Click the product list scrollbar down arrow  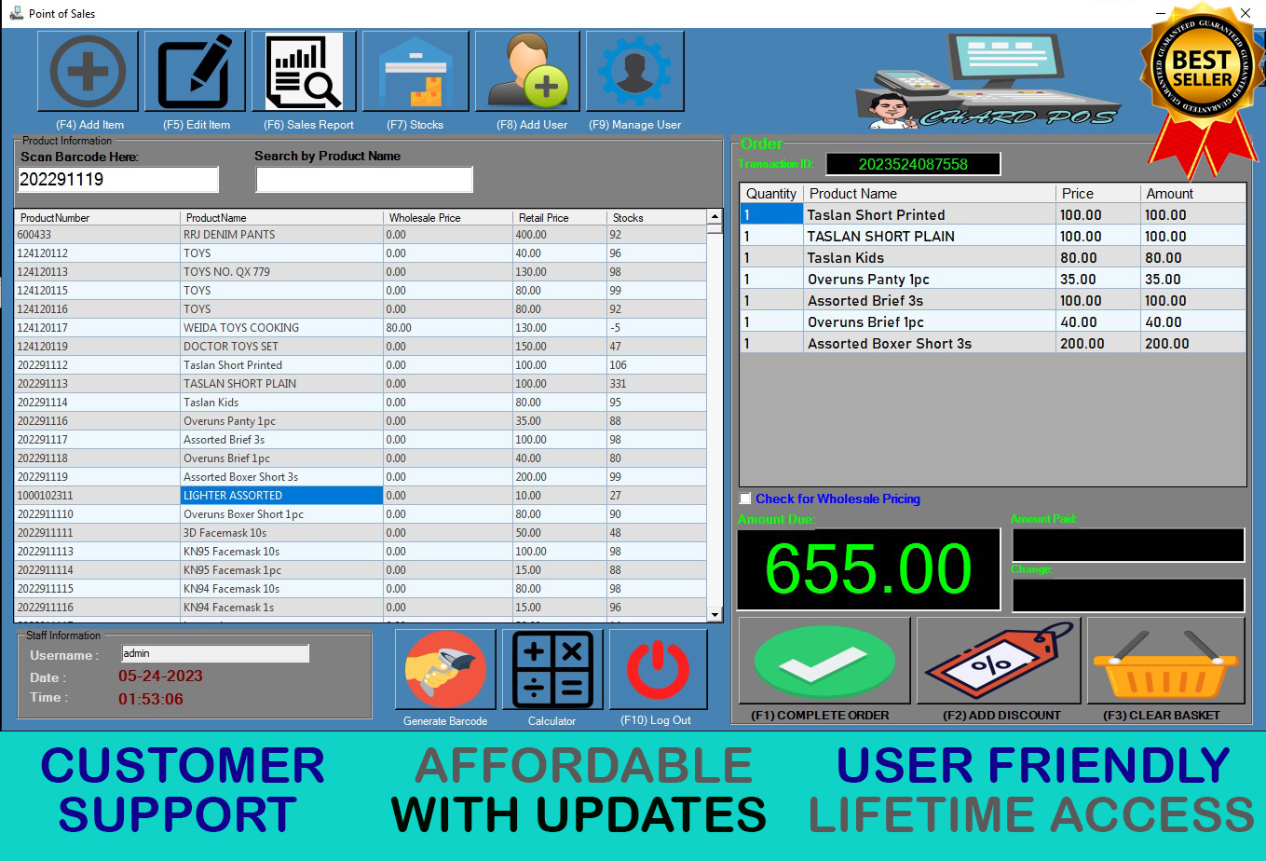click(714, 615)
